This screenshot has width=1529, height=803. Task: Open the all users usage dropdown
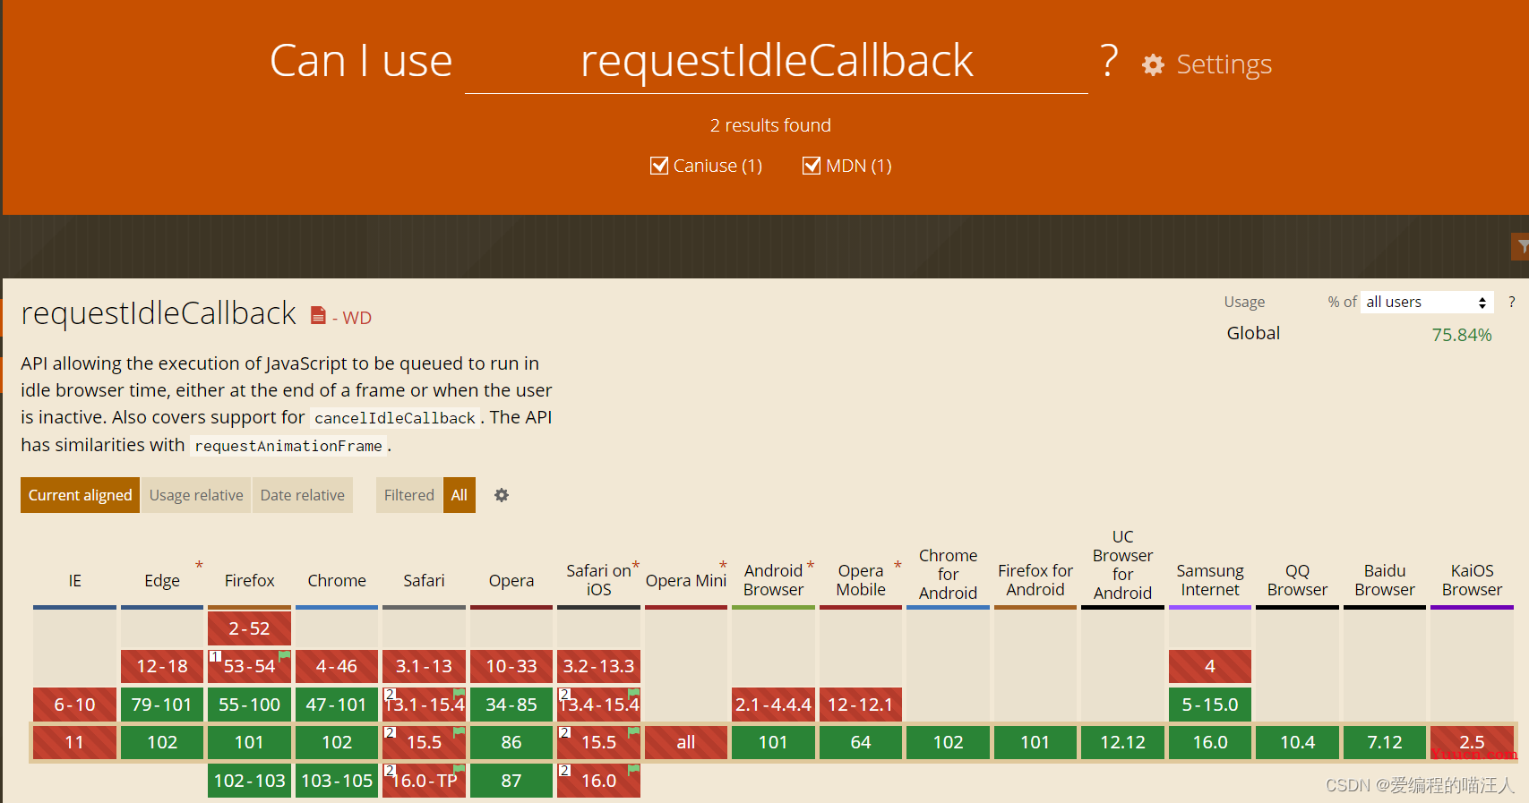coord(1428,303)
